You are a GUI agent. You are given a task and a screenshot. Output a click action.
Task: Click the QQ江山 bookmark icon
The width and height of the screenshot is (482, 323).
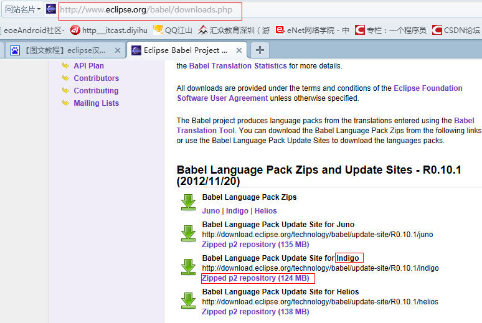tap(158, 30)
